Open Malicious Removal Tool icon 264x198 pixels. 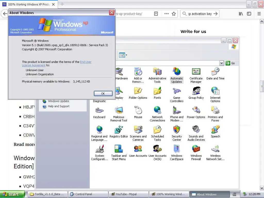119,114
